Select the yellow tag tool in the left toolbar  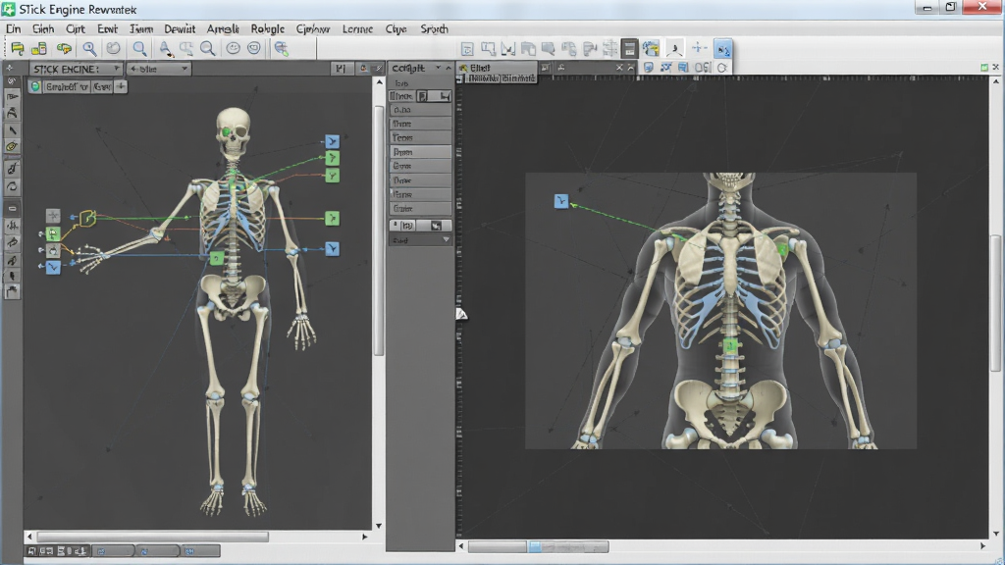tap(12, 147)
